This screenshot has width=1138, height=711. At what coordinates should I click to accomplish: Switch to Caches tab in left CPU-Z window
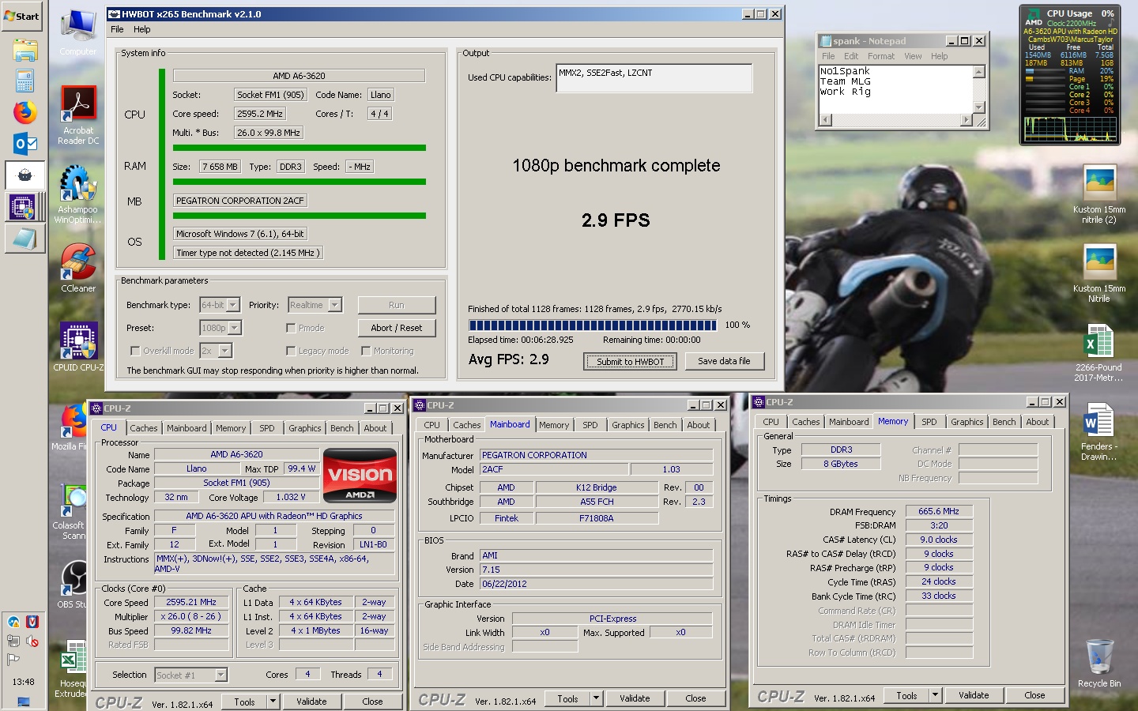(144, 428)
